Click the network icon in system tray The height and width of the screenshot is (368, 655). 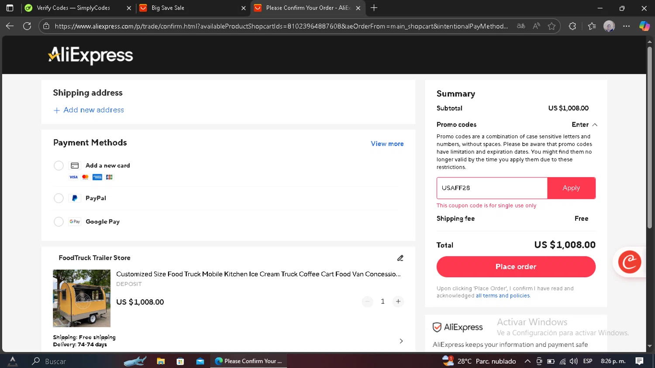point(562,361)
